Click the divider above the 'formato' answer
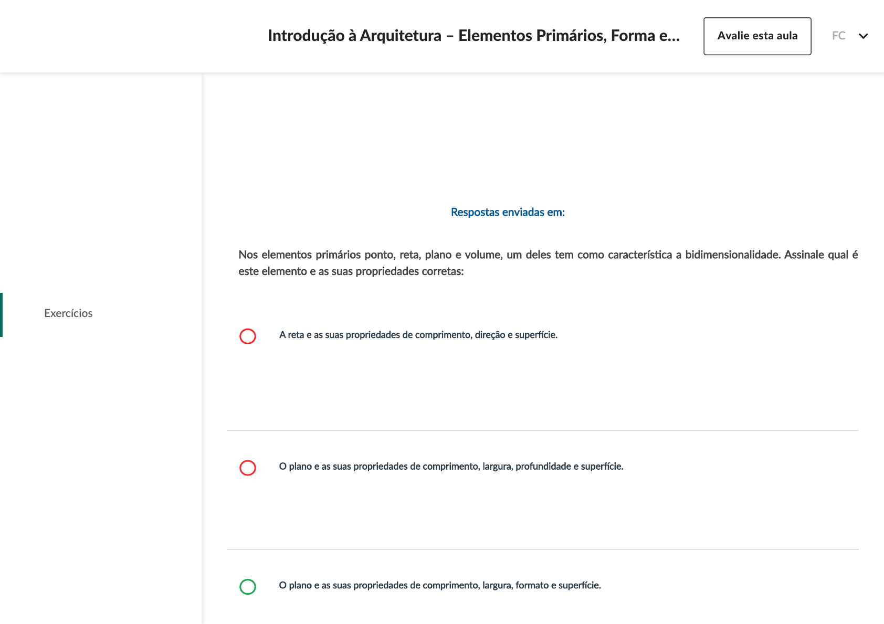The height and width of the screenshot is (624, 884). point(542,549)
